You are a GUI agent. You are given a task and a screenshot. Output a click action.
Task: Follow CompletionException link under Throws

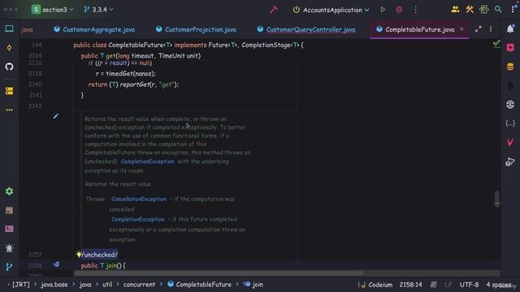click(137, 219)
